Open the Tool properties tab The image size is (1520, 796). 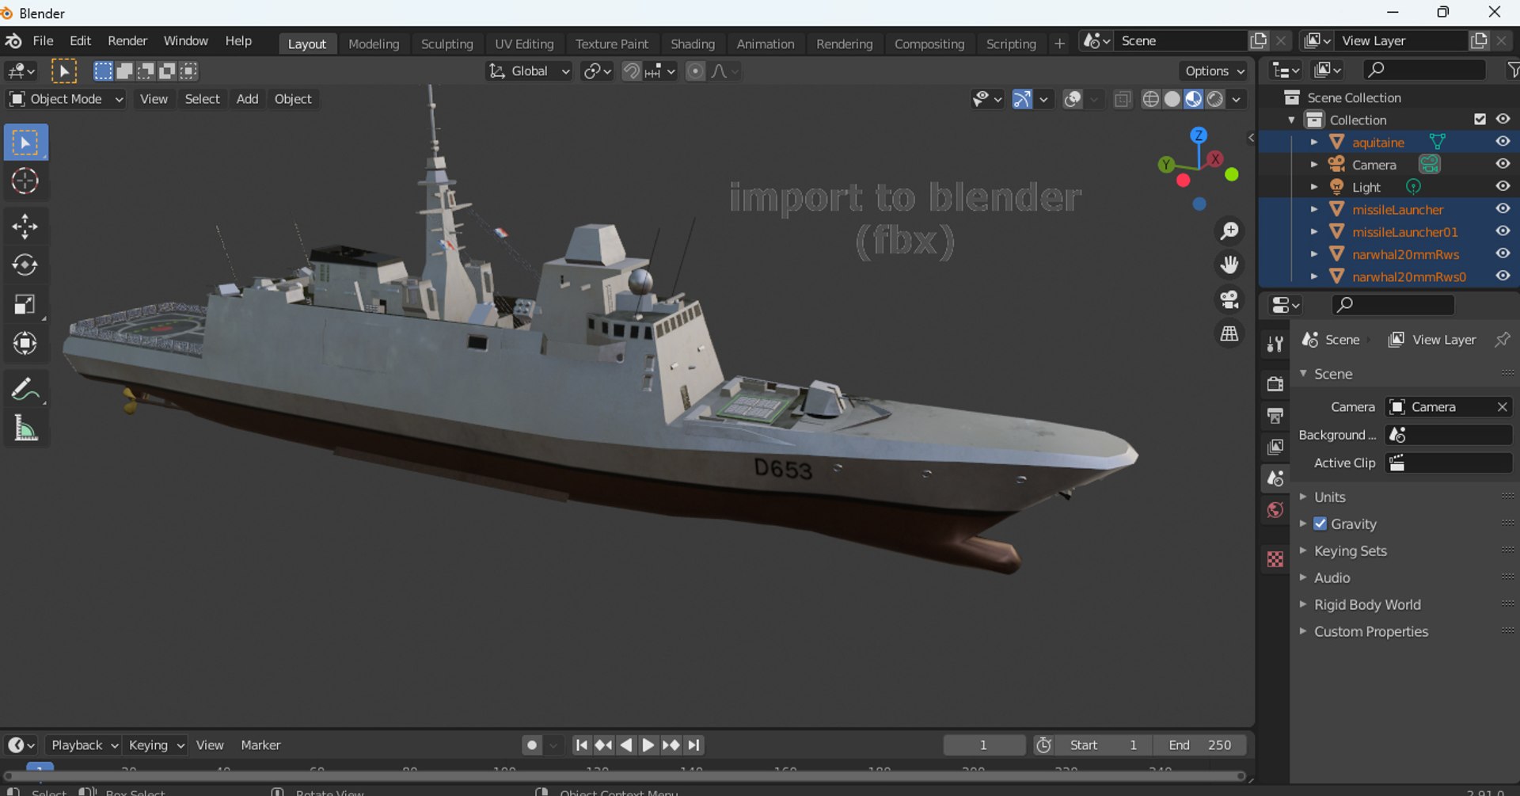point(1275,344)
